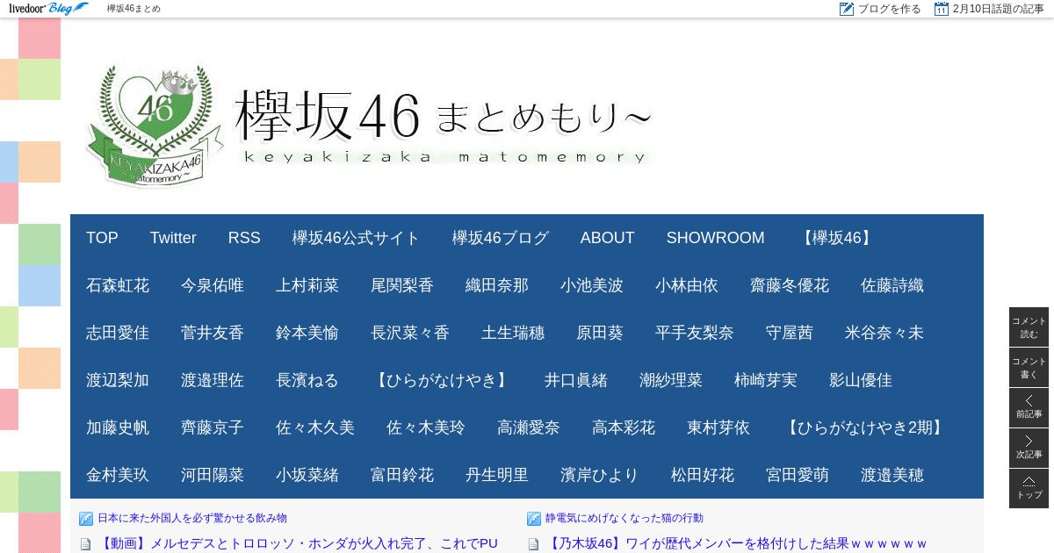Open the SHOWROOM menu item
The height and width of the screenshot is (553, 1054).
pos(716,238)
